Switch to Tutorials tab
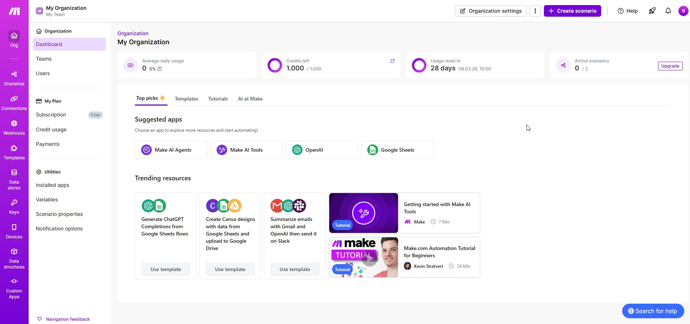Viewport: 690px width, 324px height. pos(218,99)
